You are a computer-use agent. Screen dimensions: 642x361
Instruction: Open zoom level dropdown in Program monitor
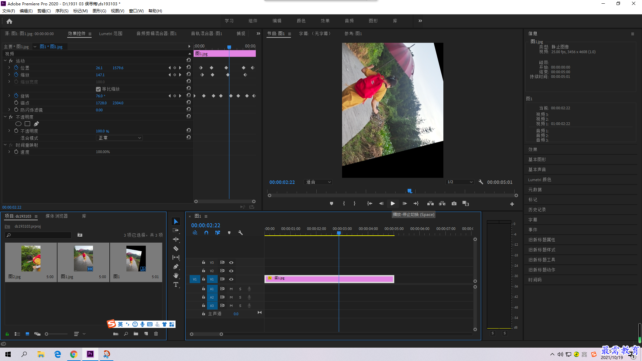tap(318, 182)
